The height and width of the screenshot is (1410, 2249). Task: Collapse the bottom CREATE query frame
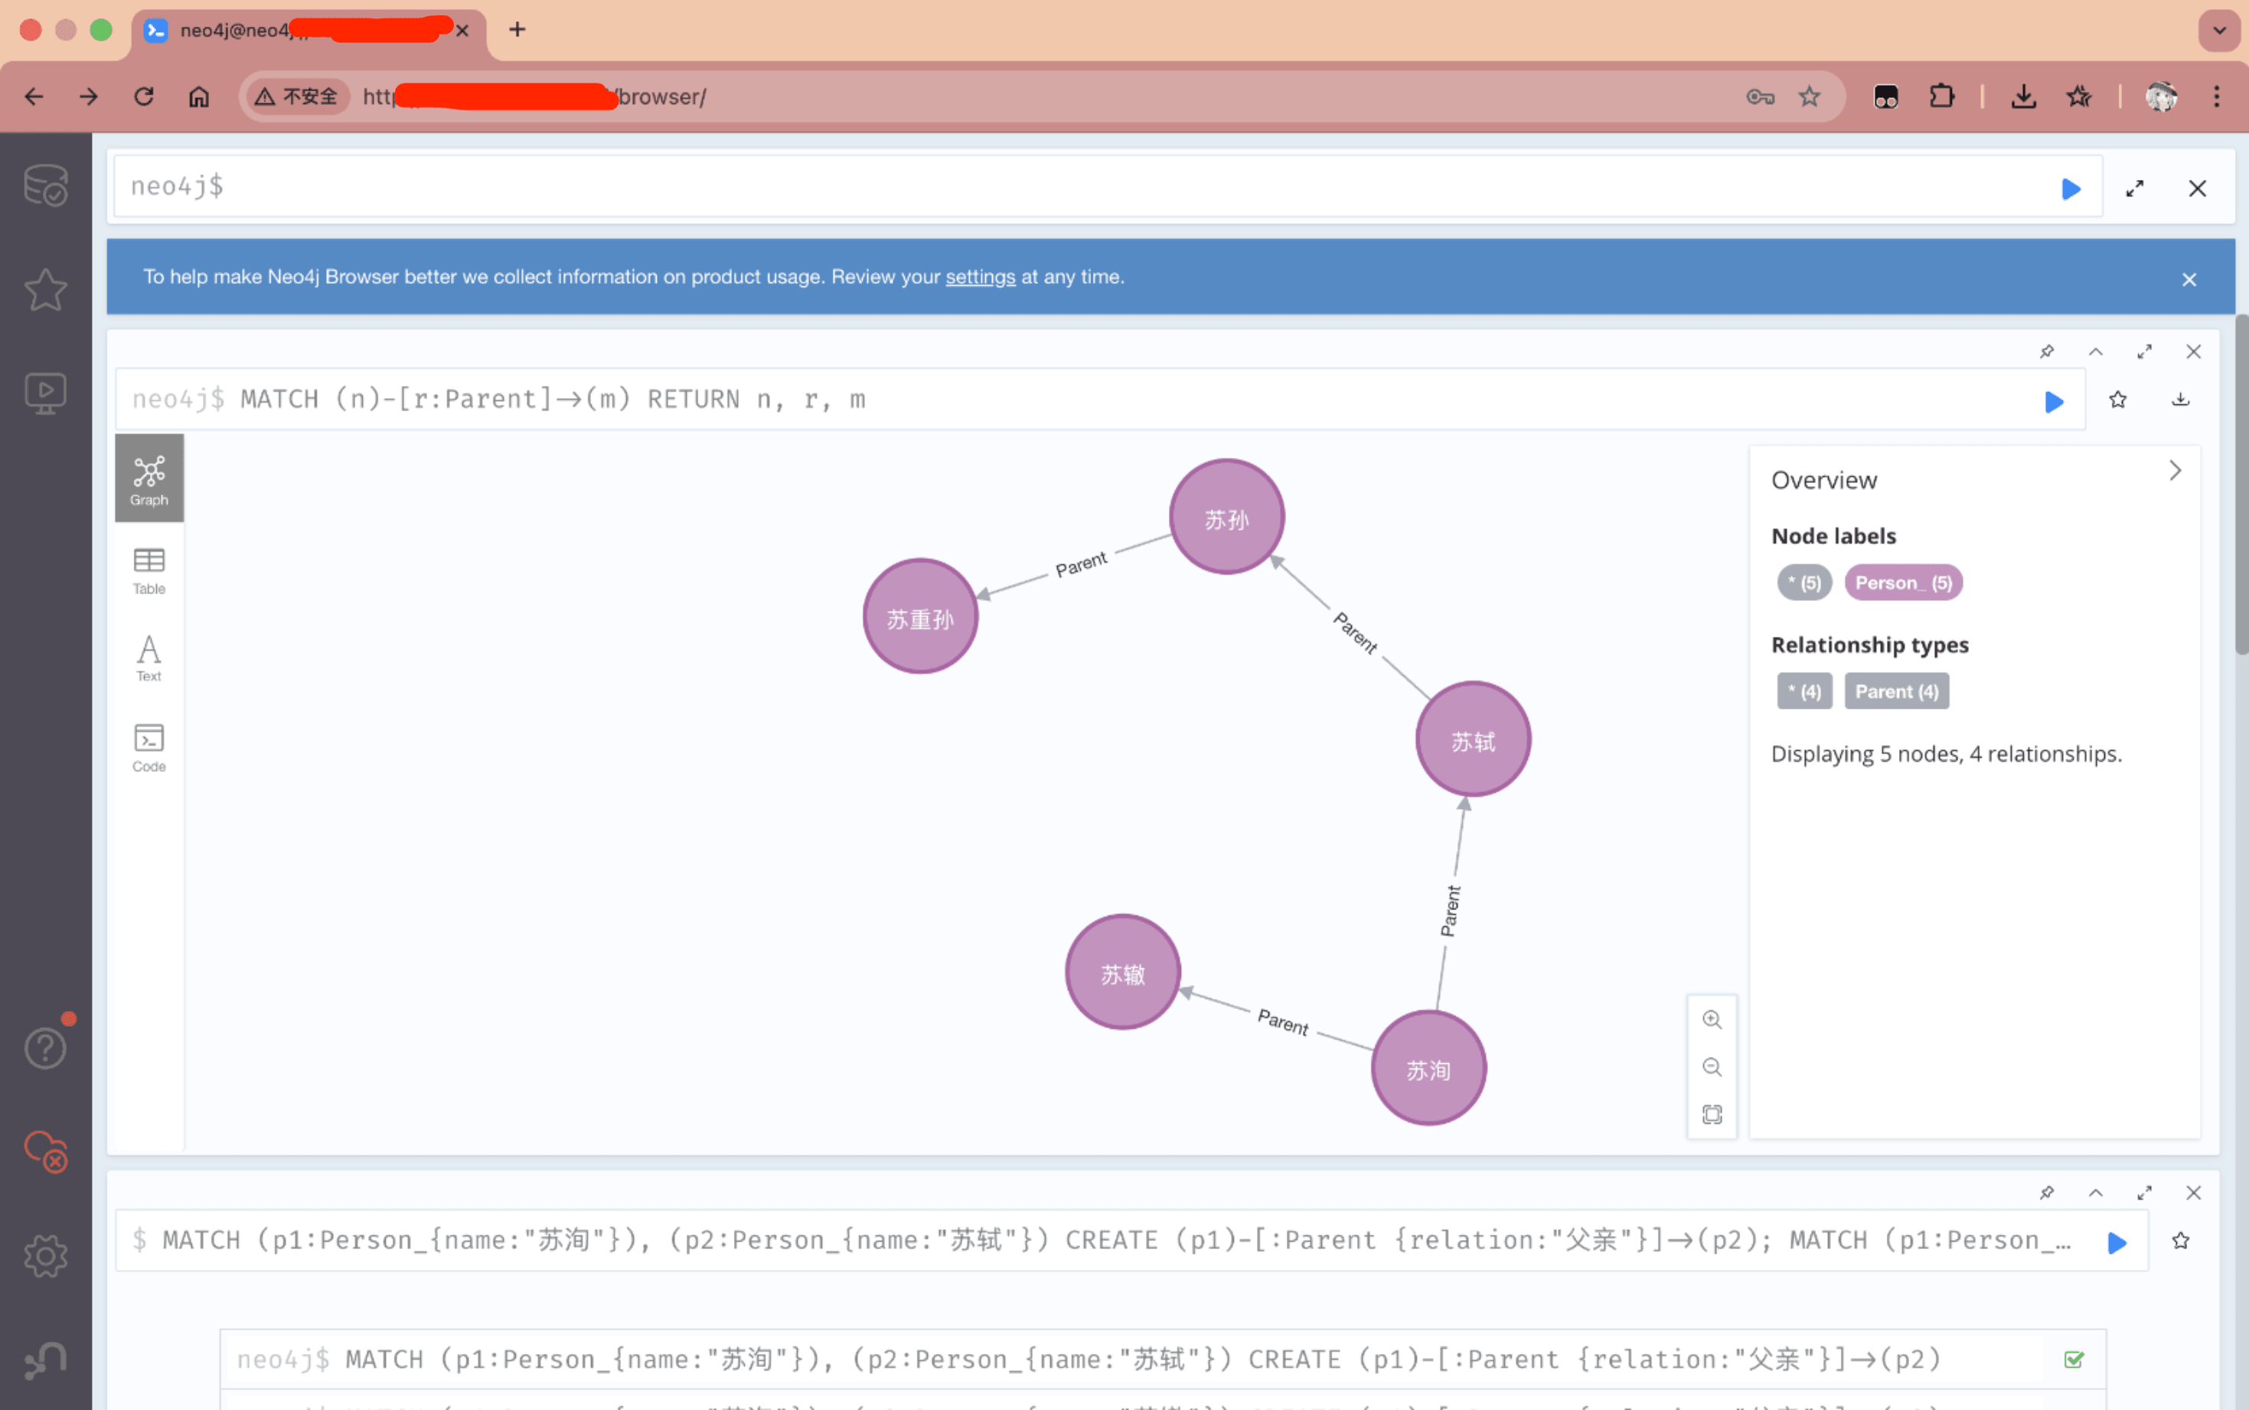[2095, 1193]
